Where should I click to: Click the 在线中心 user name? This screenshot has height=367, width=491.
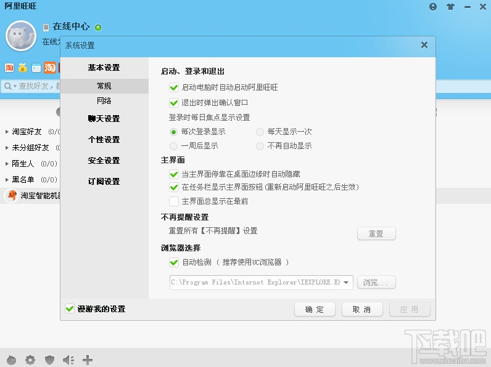pyautogui.click(x=72, y=26)
